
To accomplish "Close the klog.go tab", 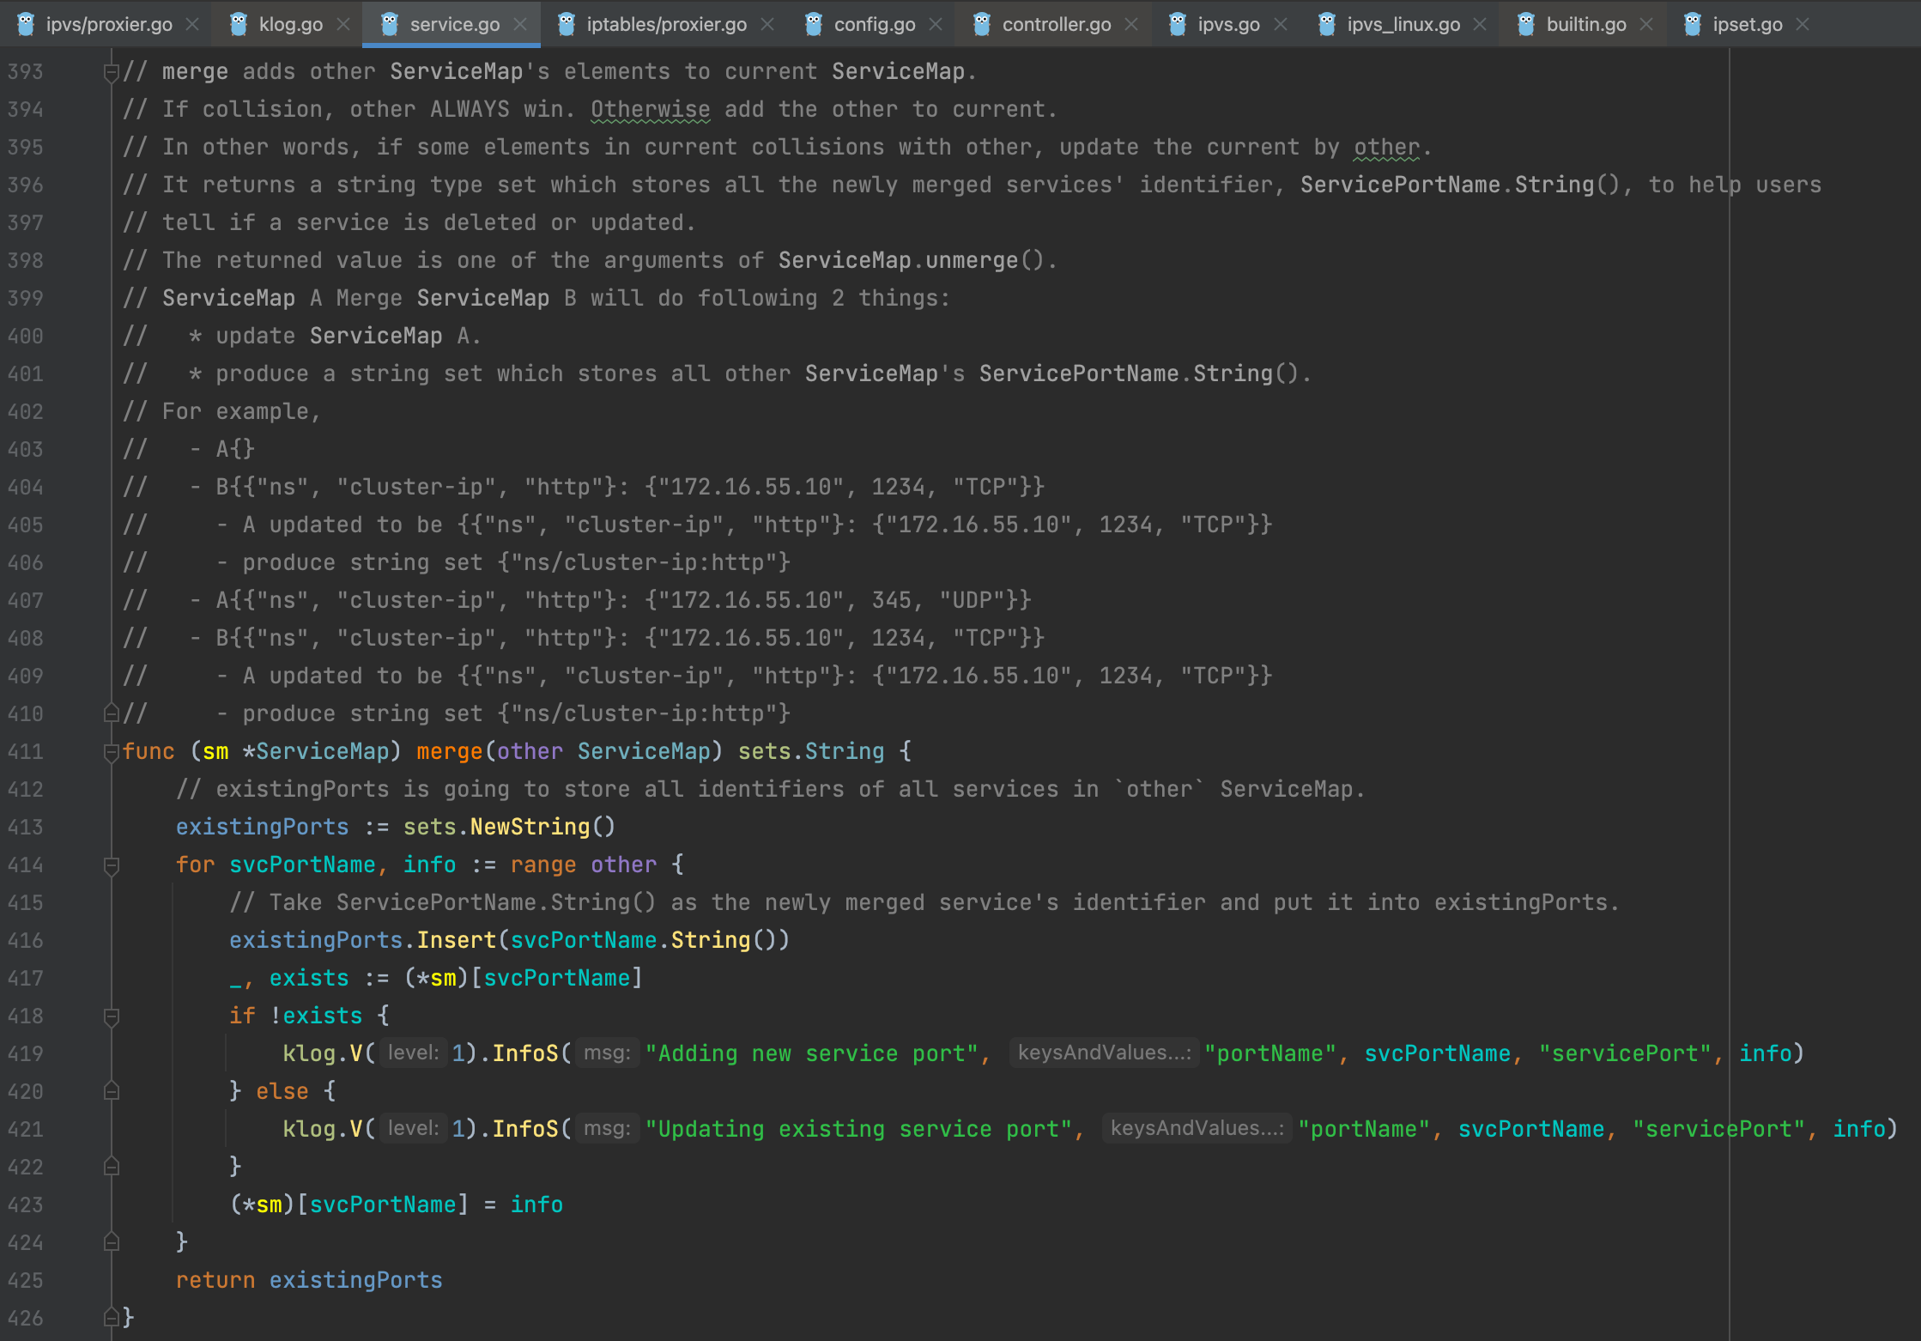I will (x=343, y=24).
